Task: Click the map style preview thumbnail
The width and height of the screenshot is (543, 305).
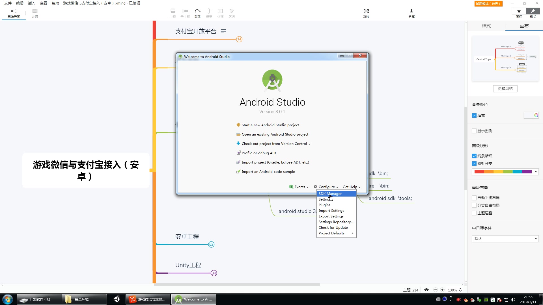Action: [x=505, y=58]
